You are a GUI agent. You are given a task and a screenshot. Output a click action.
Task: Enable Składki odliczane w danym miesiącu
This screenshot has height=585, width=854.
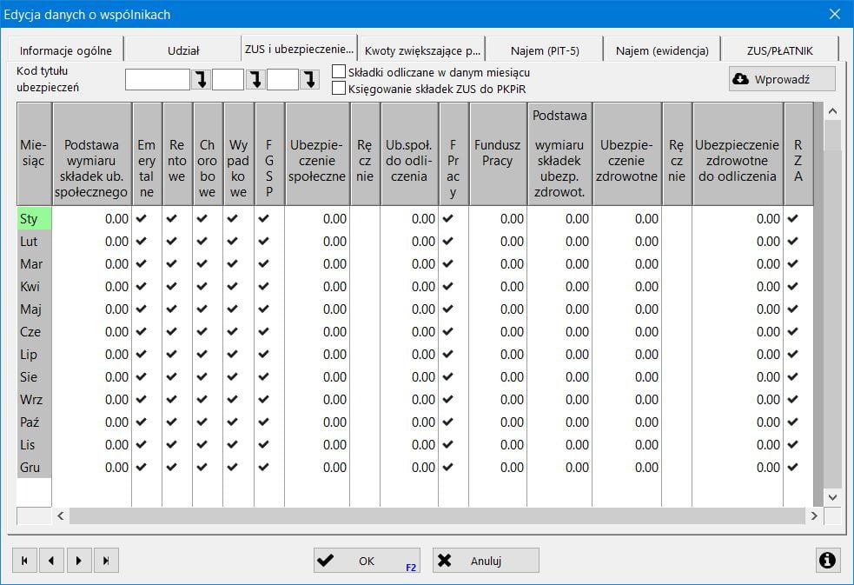339,72
